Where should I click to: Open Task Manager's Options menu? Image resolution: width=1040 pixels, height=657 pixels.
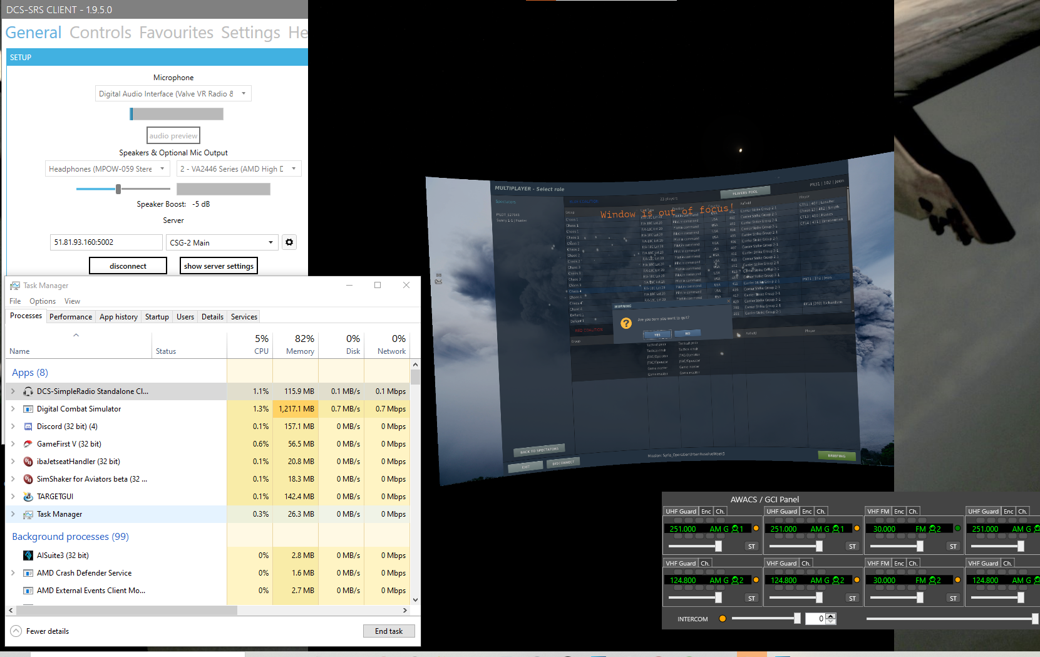[43, 301]
